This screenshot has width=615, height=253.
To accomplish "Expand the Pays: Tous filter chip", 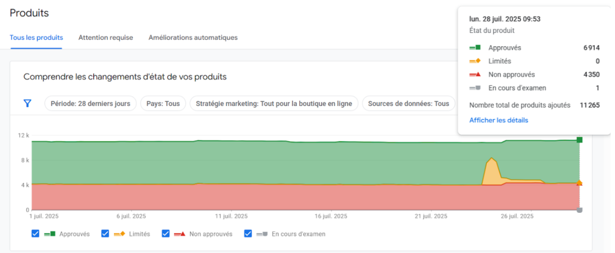I will point(163,104).
